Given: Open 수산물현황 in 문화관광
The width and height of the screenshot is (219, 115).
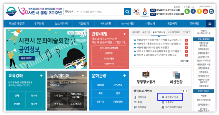Looking at the screenshot, I should [x=118, y=102].
